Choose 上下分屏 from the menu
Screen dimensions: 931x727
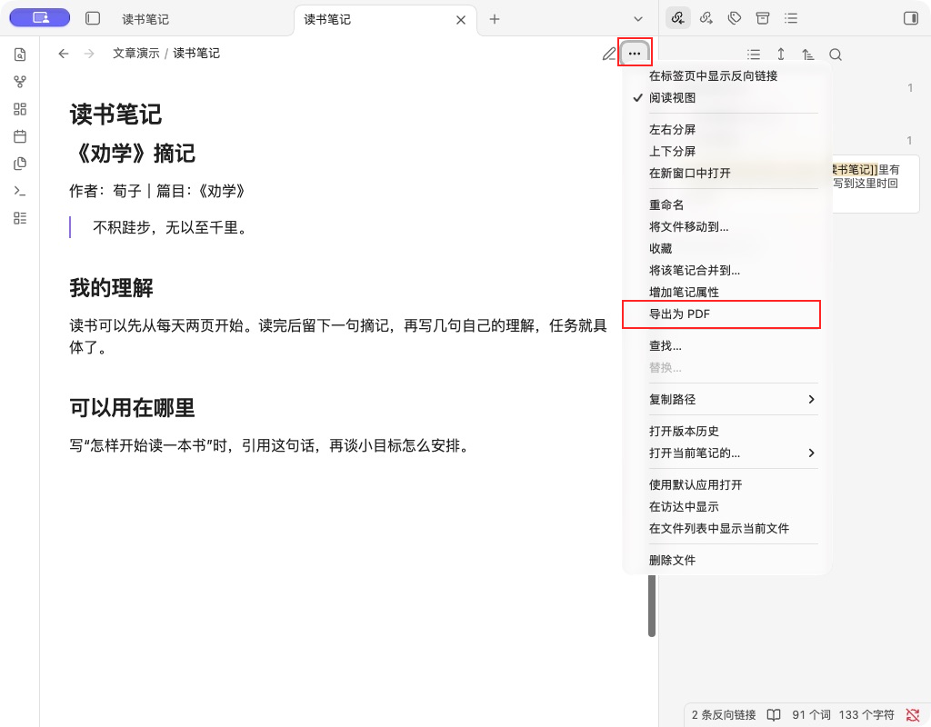(x=721, y=152)
